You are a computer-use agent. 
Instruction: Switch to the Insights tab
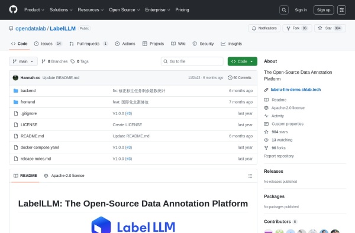pos(231,44)
